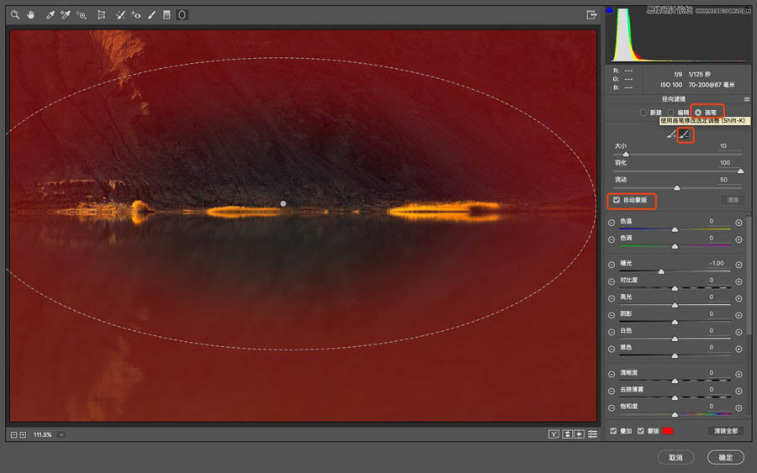Image resolution: width=757 pixels, height=473 pixels.
Task: Select the Crop tool
Action: (x=102, y=15)
